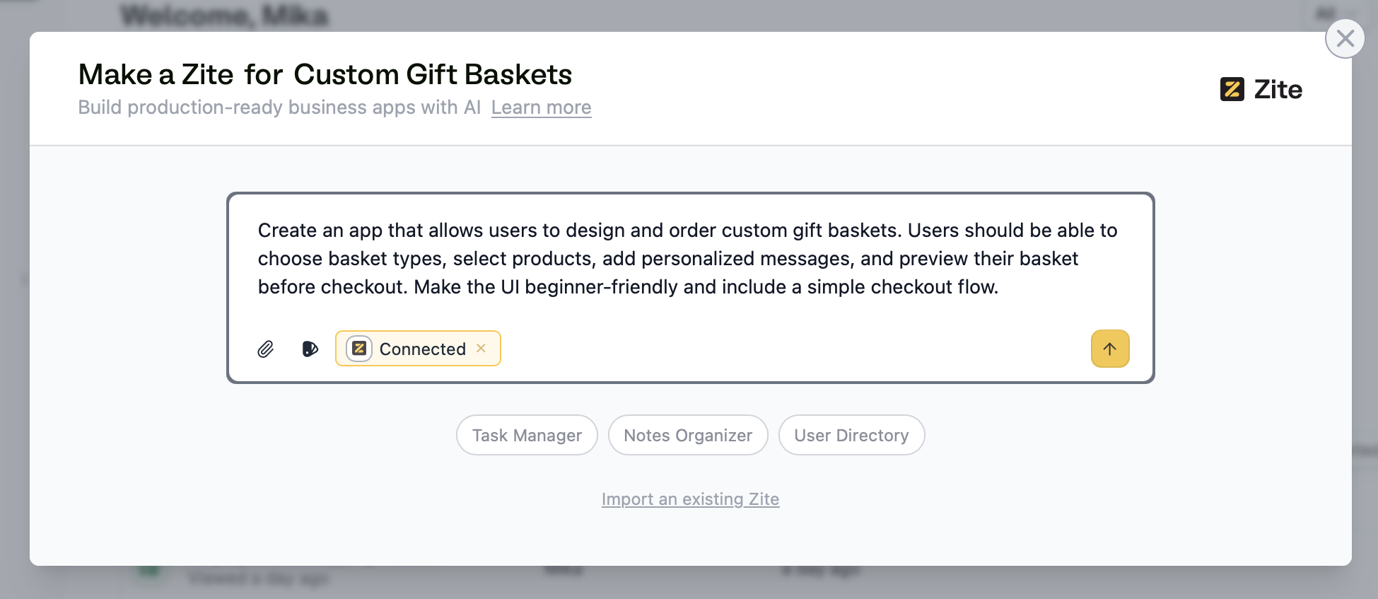Viewport: 1378px width, 599px height.
Task: Click the Build production-ready business apps subtitle
Action: click(279, 107)
